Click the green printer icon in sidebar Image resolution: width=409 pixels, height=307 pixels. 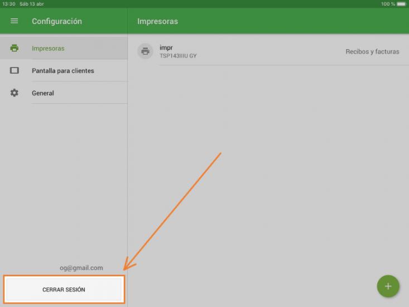pyautogui.click(x=15, y=48)
